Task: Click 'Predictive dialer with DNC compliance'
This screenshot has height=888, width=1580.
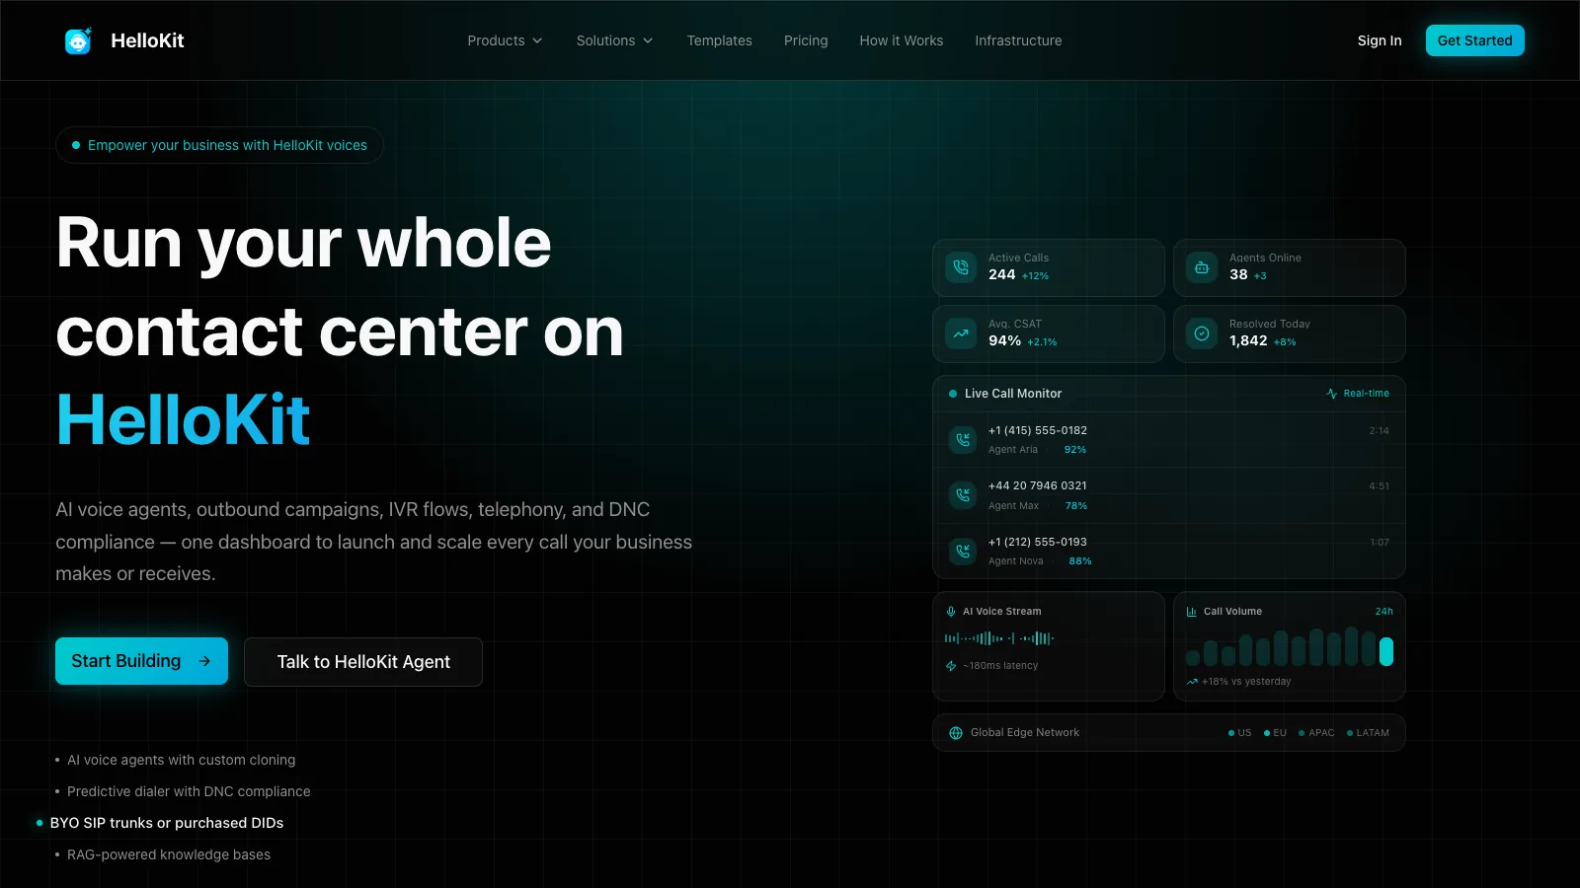Action: tap(189, 791)
